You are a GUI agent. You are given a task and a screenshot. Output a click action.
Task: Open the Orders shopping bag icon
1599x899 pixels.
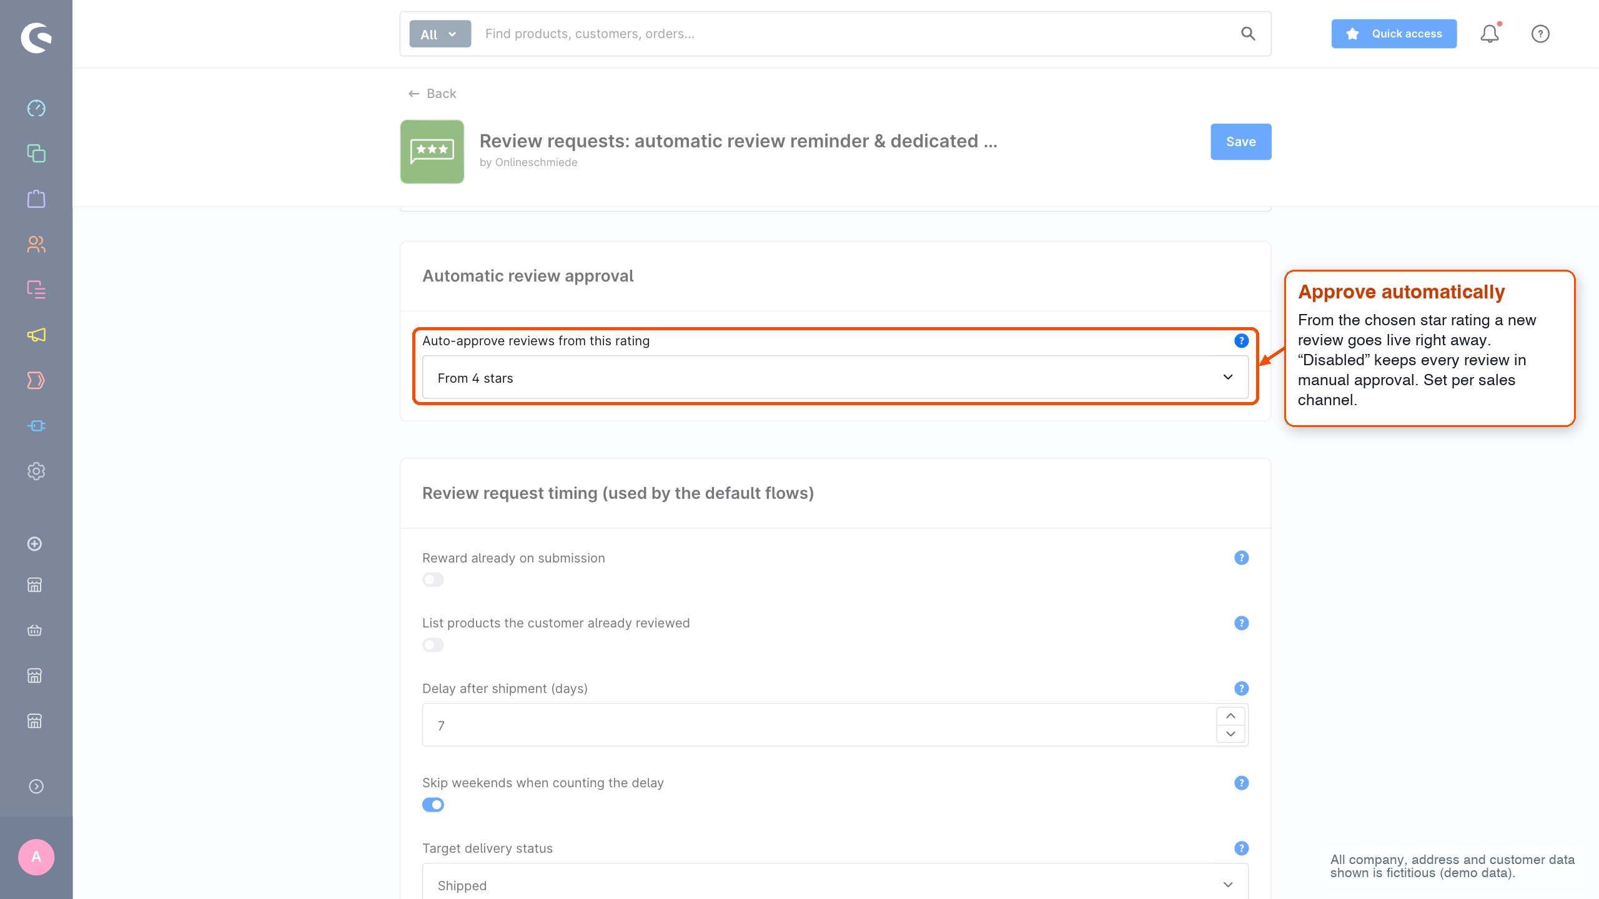pyautogui.click(x=36, y=199)
